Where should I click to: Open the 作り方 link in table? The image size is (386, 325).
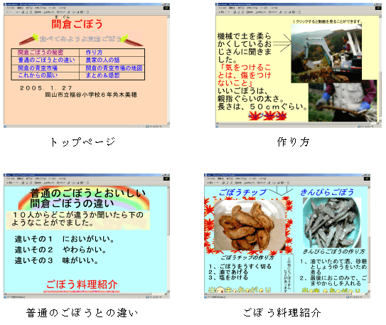tap(94, 52)
